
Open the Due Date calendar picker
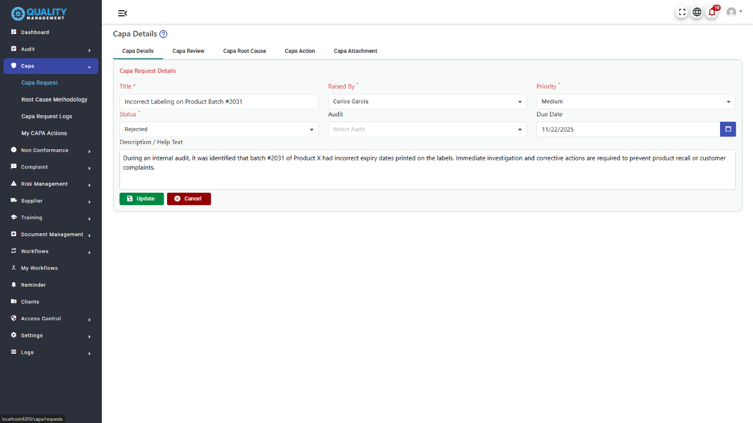[x=728, y=129]
